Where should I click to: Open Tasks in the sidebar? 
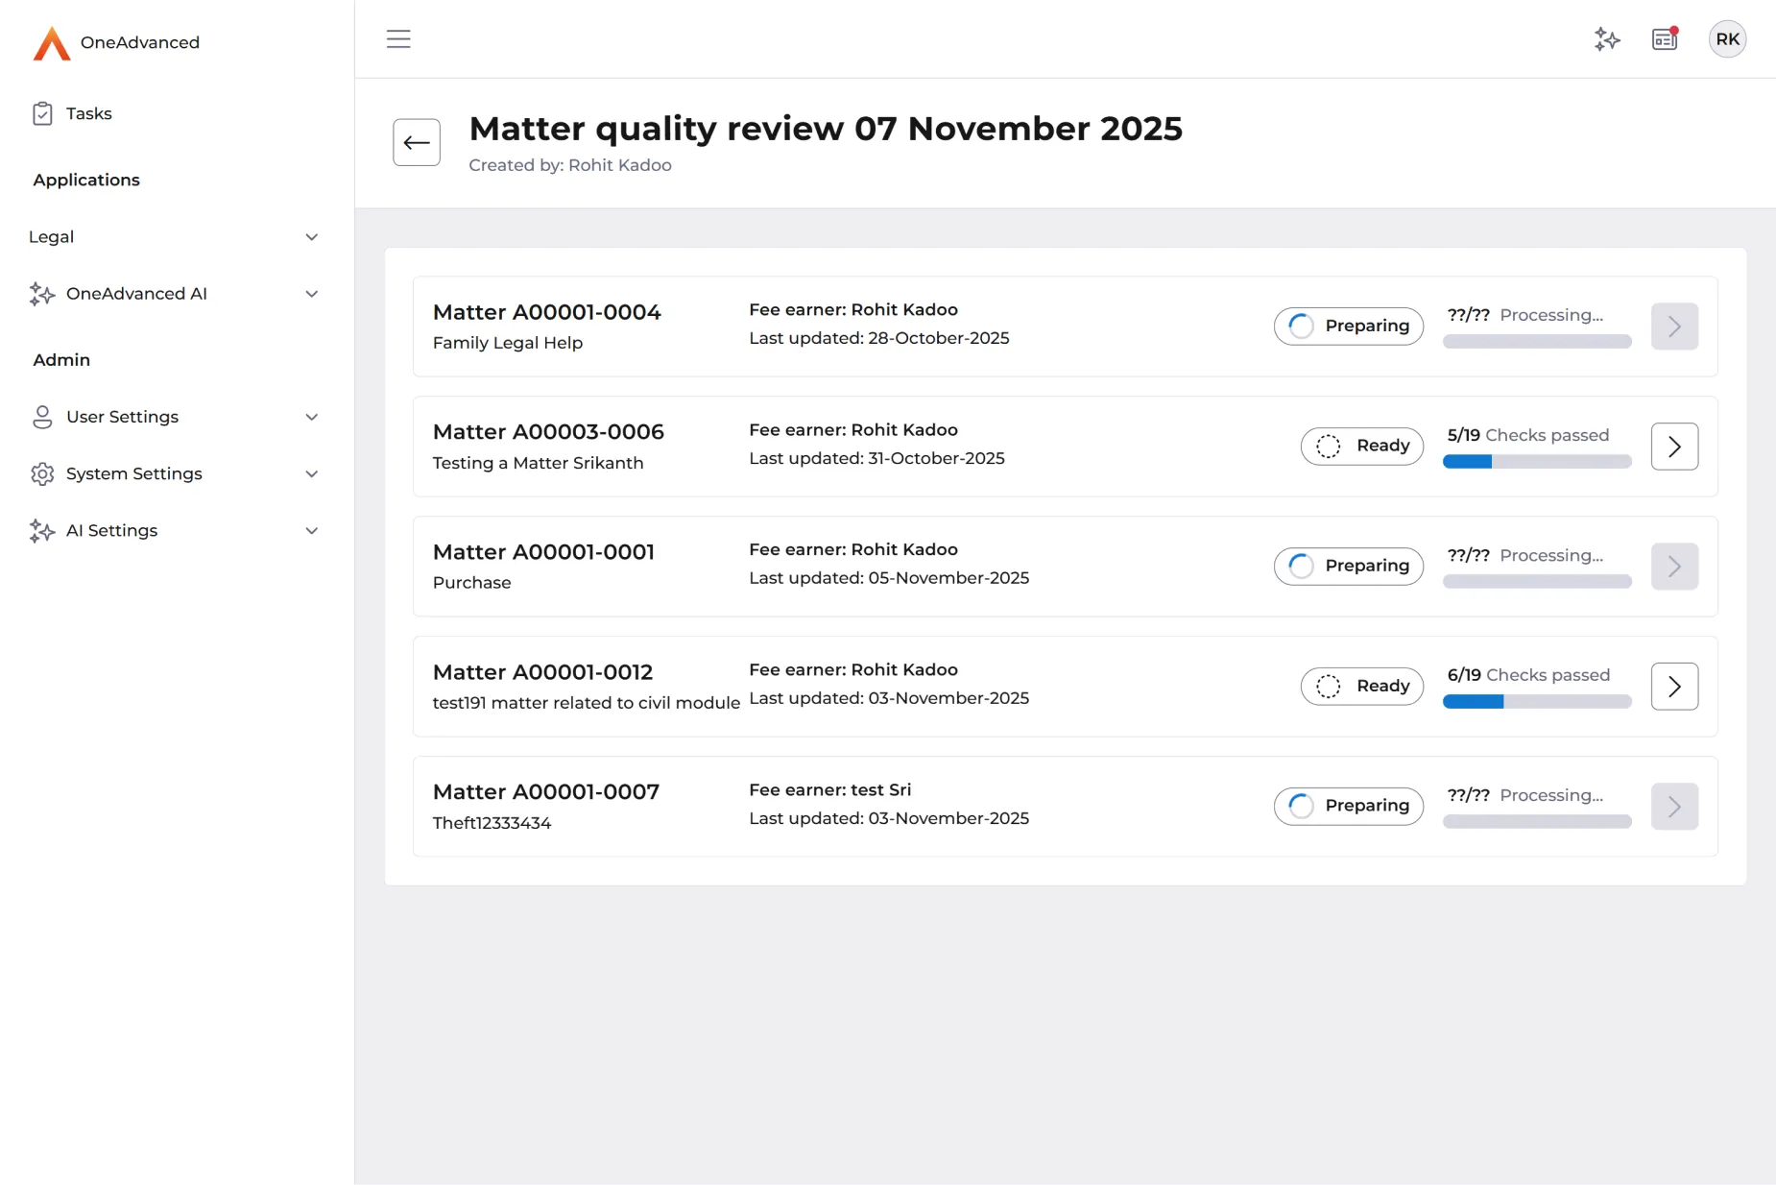tap(88, 114)
